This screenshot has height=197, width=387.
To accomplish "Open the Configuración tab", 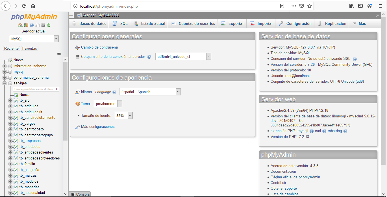I will point(295,24).
